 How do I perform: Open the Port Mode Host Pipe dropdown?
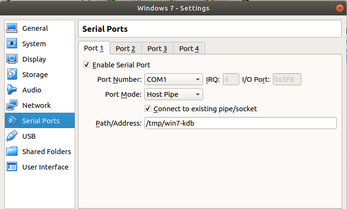pos(173,94)
